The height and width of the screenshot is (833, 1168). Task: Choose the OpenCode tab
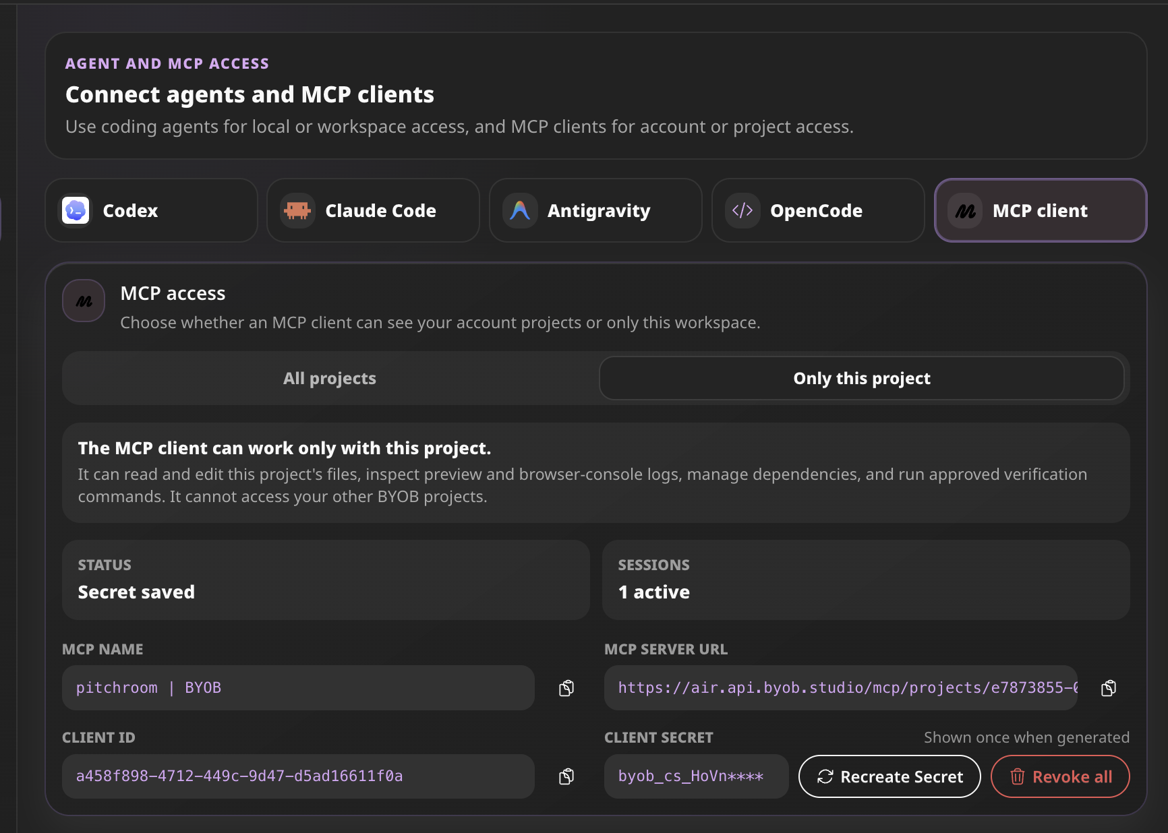coord(818,210)
